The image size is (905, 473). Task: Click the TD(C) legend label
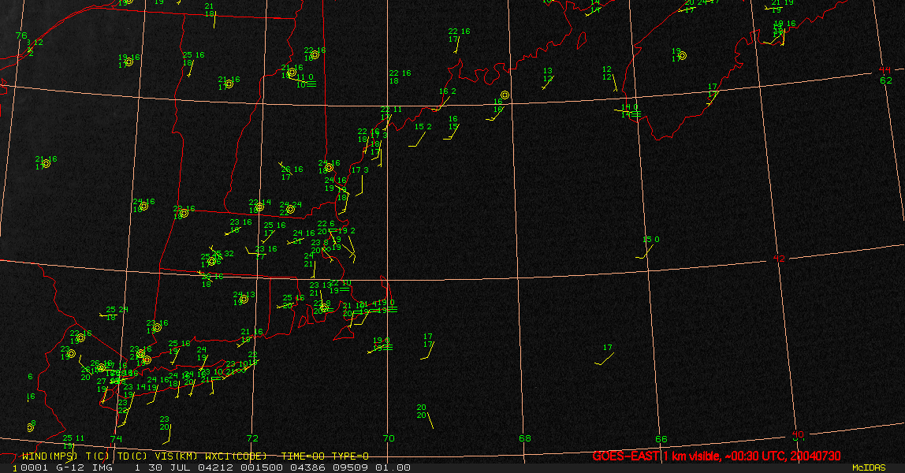tap(132, 456)
